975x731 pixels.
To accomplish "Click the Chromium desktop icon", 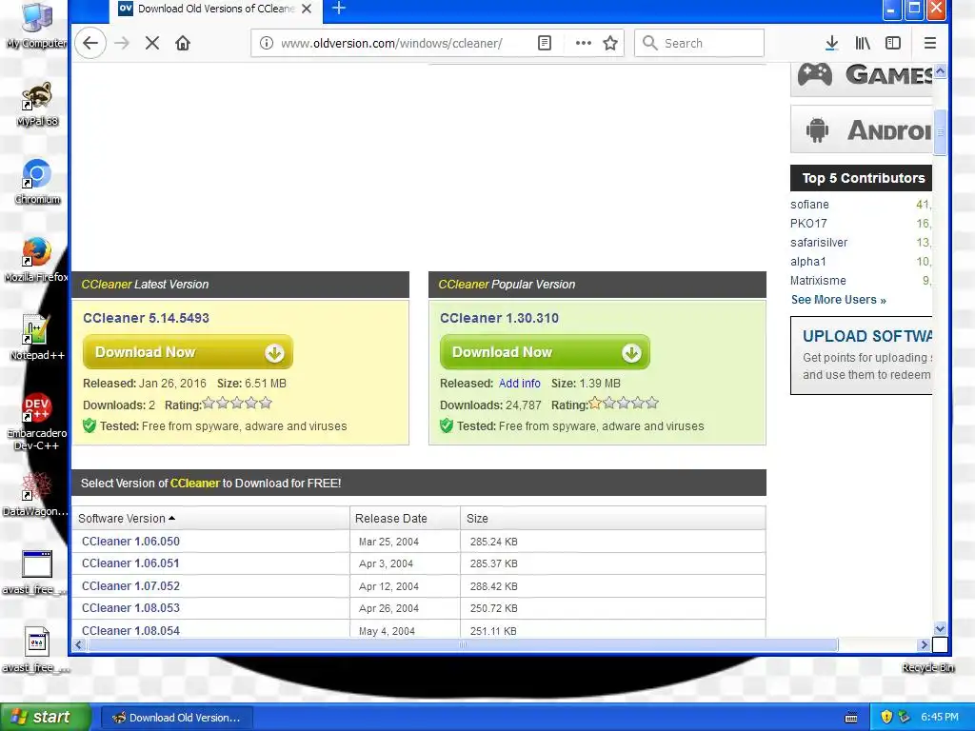I will tap(37, 182).
